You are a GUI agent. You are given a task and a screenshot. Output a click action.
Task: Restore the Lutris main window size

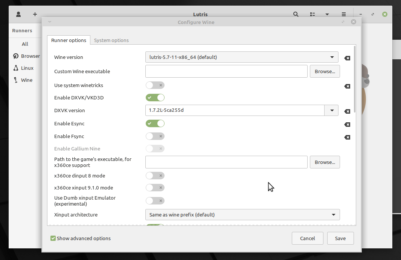click(x=373, y=14)
